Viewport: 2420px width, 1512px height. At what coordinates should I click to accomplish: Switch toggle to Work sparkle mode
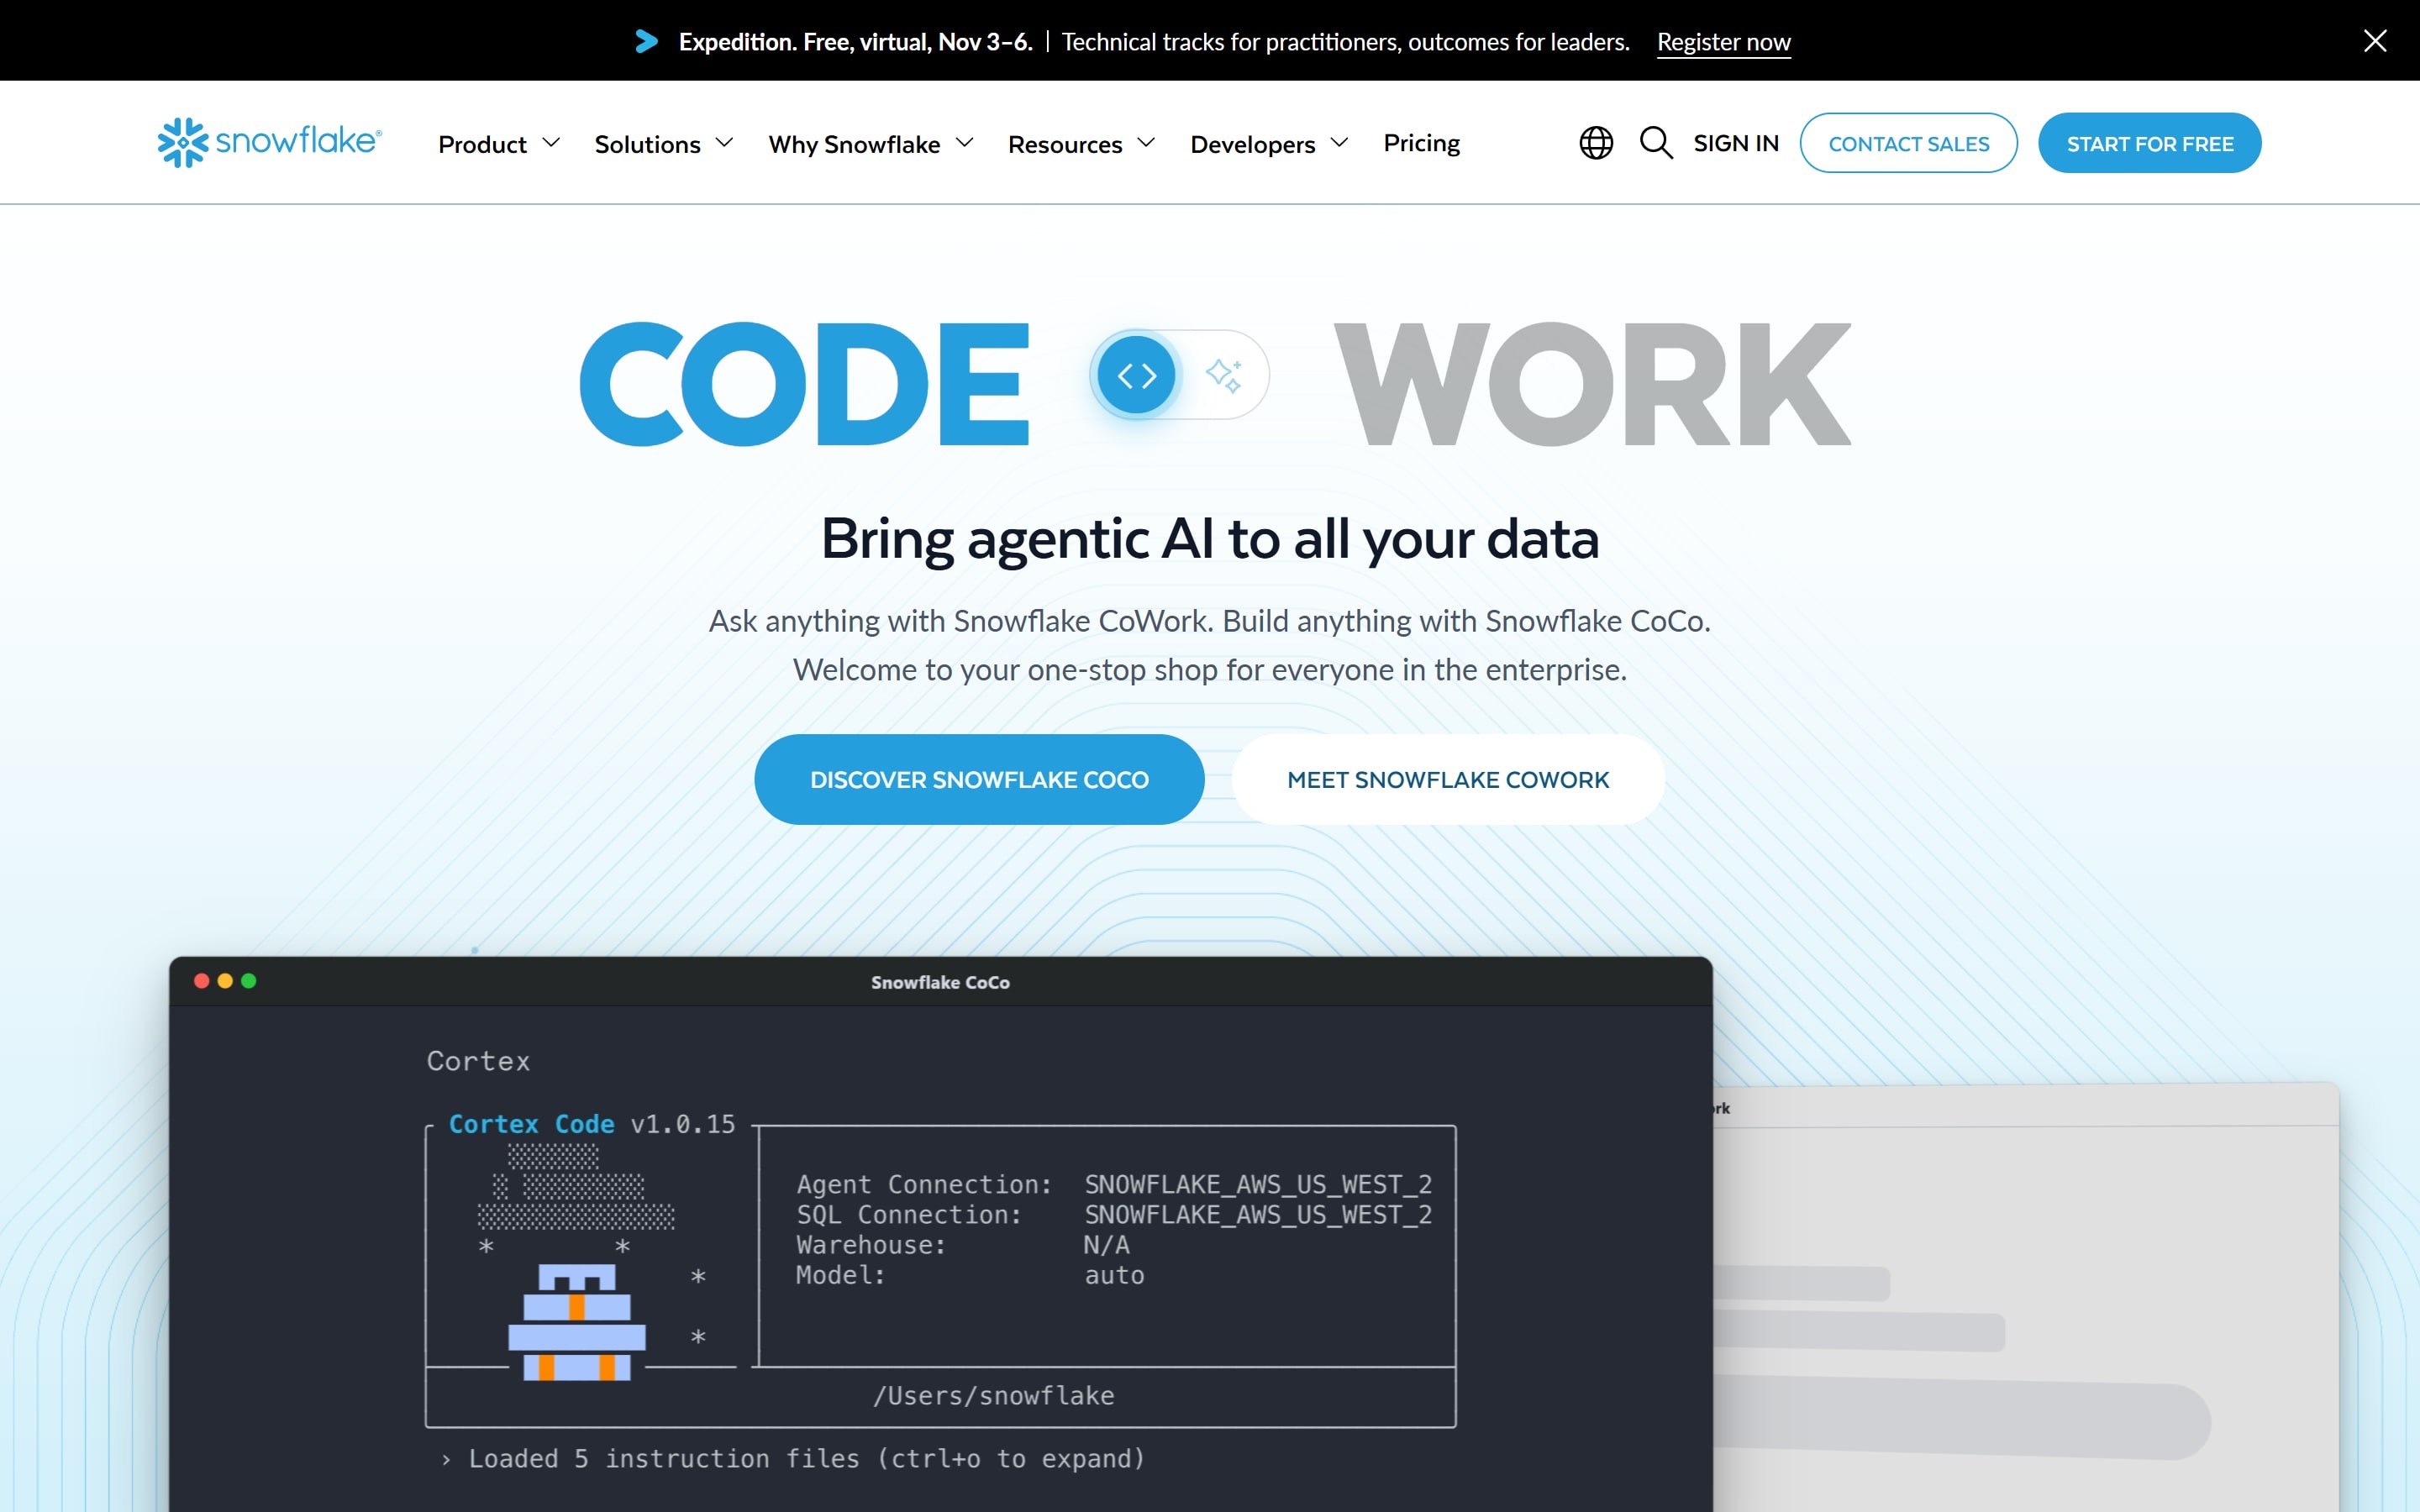(x=1224, y=375)
